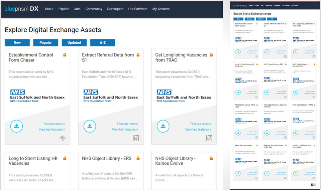Click download icon on Read NHS.net emails card
Screen dimensions: 321x190
(x=238, y=173)
